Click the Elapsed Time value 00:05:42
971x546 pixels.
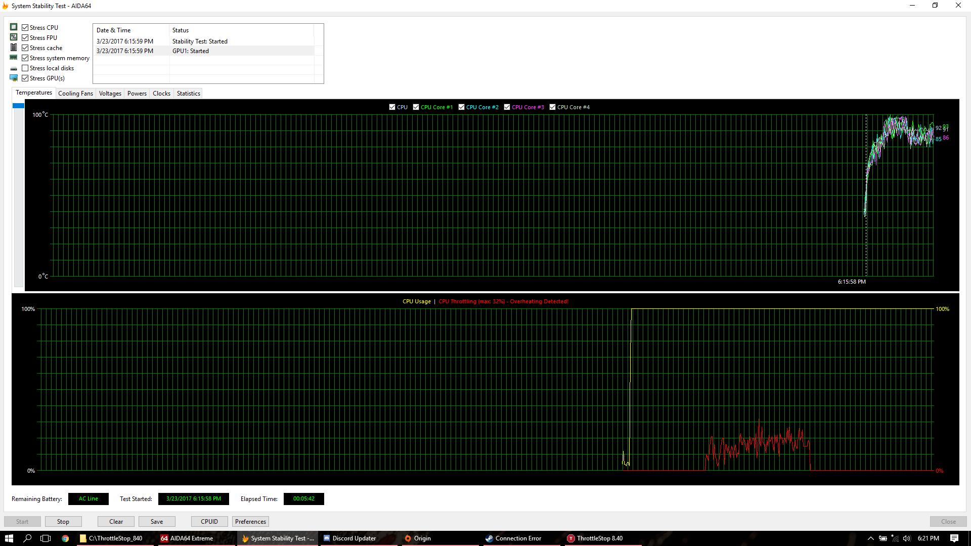click(304, 498)
